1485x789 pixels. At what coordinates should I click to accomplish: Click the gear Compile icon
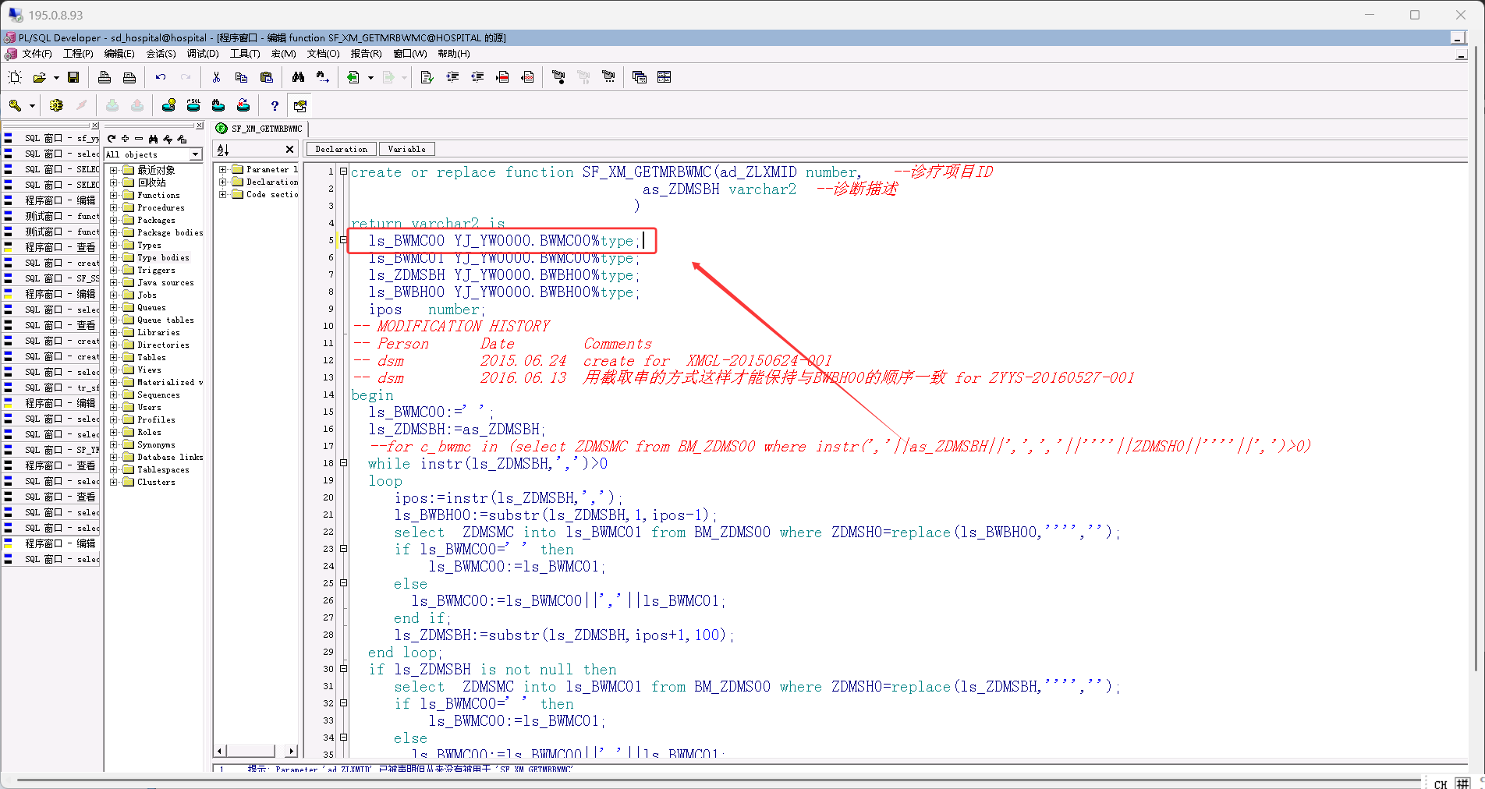56,106
